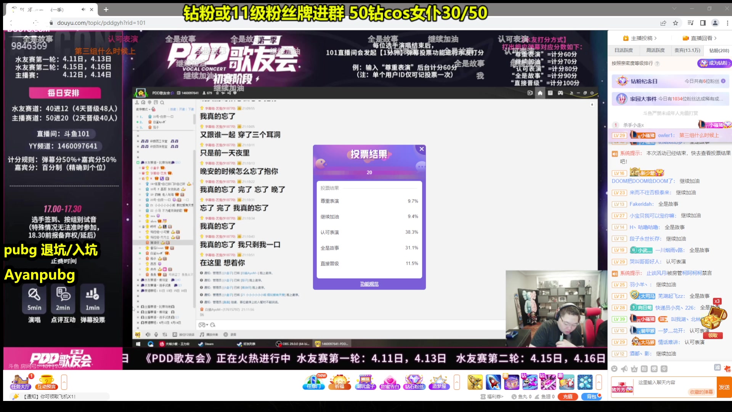Send the purple airplane gift
Image resolution: width=732 pixels, height=412 pixels.
[x=530, y=382]
